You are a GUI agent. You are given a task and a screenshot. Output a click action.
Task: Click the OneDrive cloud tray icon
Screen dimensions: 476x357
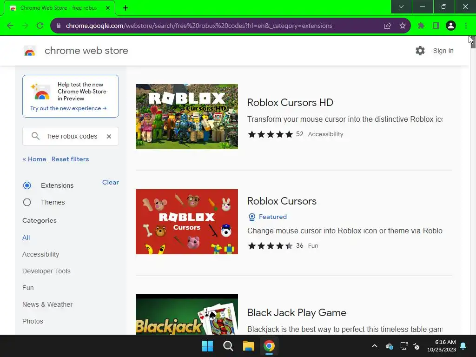pyautogui.click(x=390, y=346)
